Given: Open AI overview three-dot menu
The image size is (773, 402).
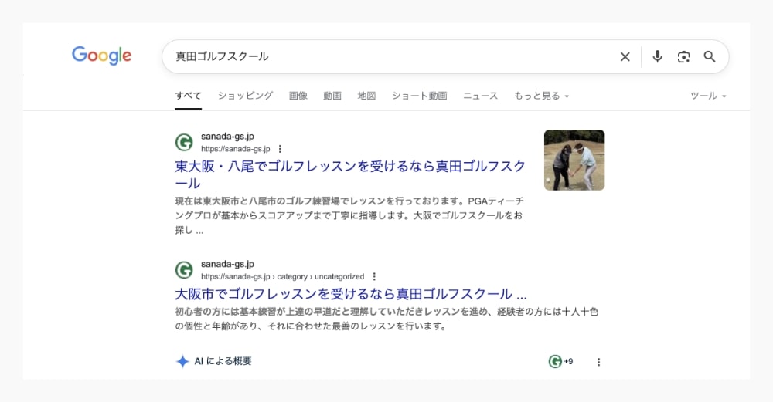Looking at the screenshot, I should pyautogui.click(x=598, y=362).
